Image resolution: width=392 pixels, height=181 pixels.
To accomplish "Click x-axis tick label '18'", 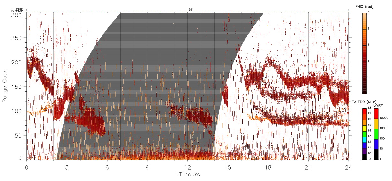I will pos(268,167).
